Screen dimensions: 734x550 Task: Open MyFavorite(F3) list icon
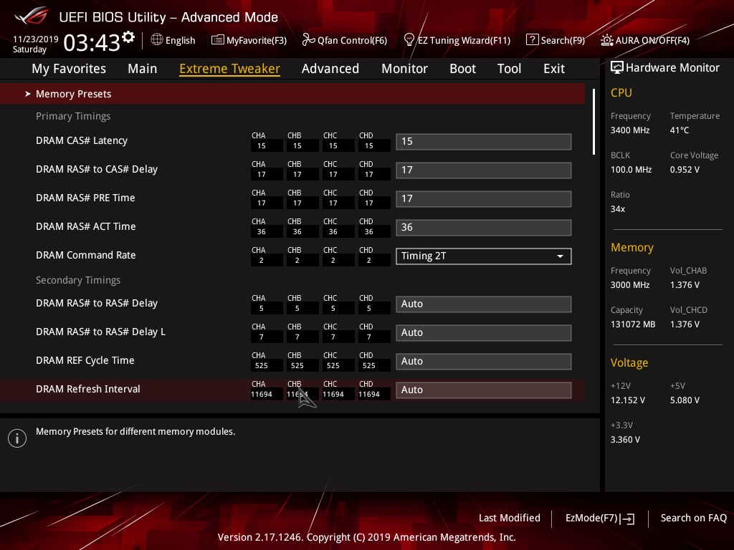[x=217, y=40]
